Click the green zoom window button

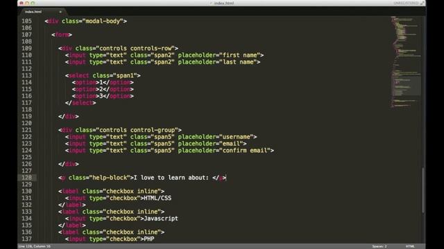coord(33,3)
